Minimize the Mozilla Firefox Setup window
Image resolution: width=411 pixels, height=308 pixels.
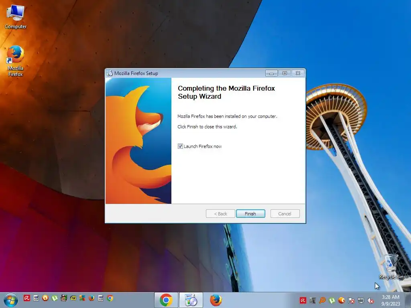coord(271,73)
